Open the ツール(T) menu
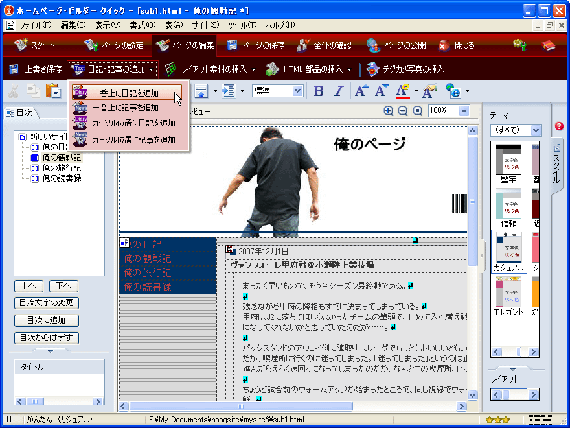 242,25
